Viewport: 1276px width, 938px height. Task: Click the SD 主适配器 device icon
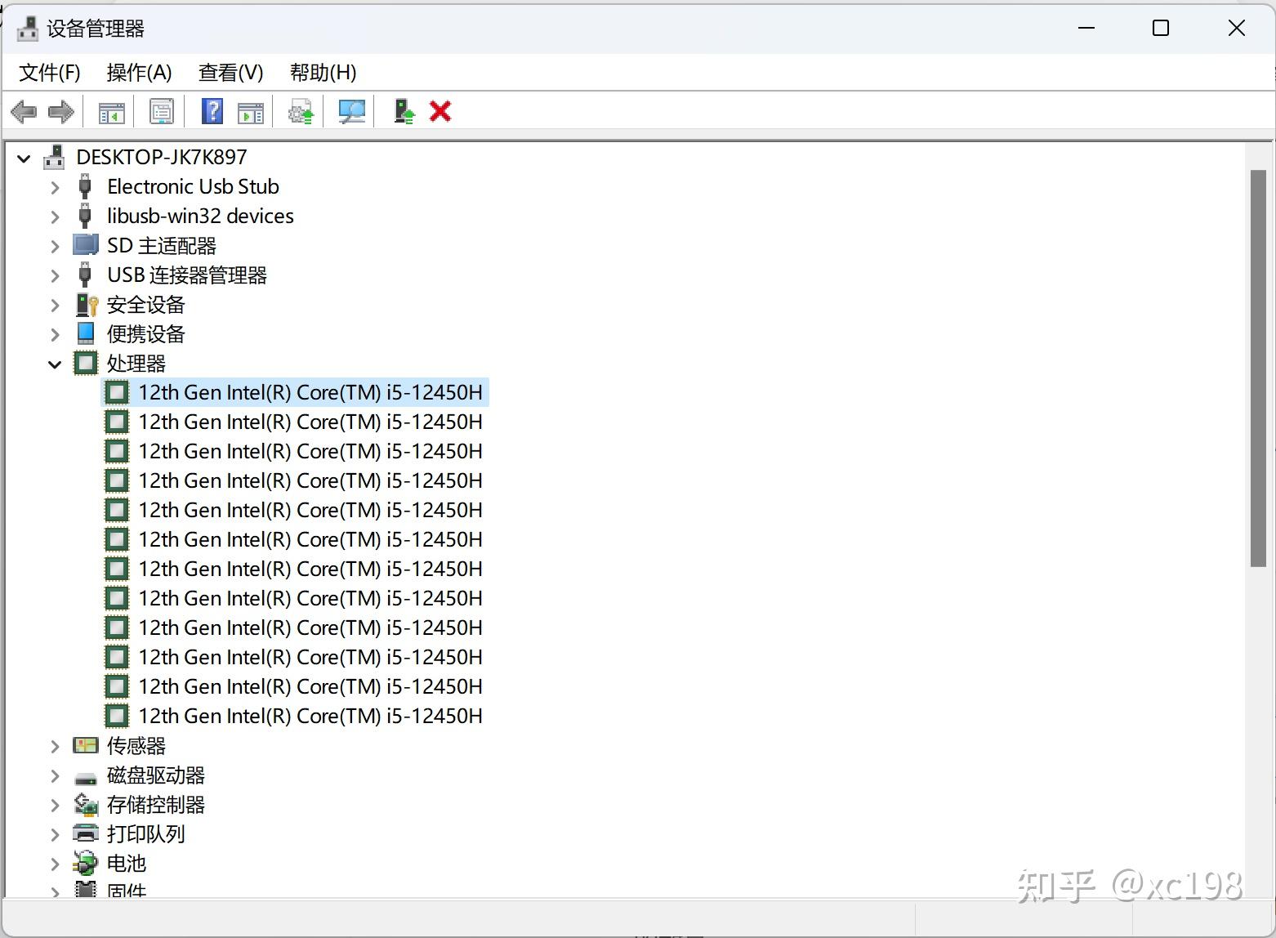85,245
